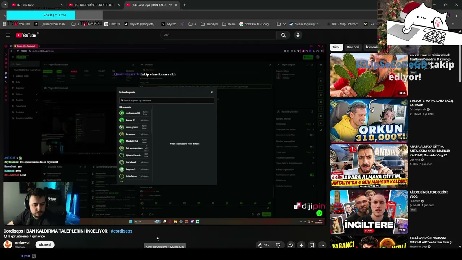
Task: Click the Zonex_01 unban request row
Action: click(x=135, y=120)
